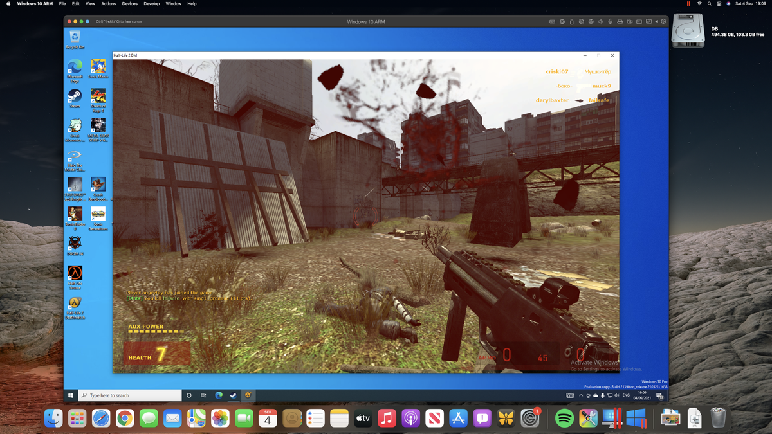The image size is (772, 434).
Task: Open Photos in the Dock
Action: [220, 419]
